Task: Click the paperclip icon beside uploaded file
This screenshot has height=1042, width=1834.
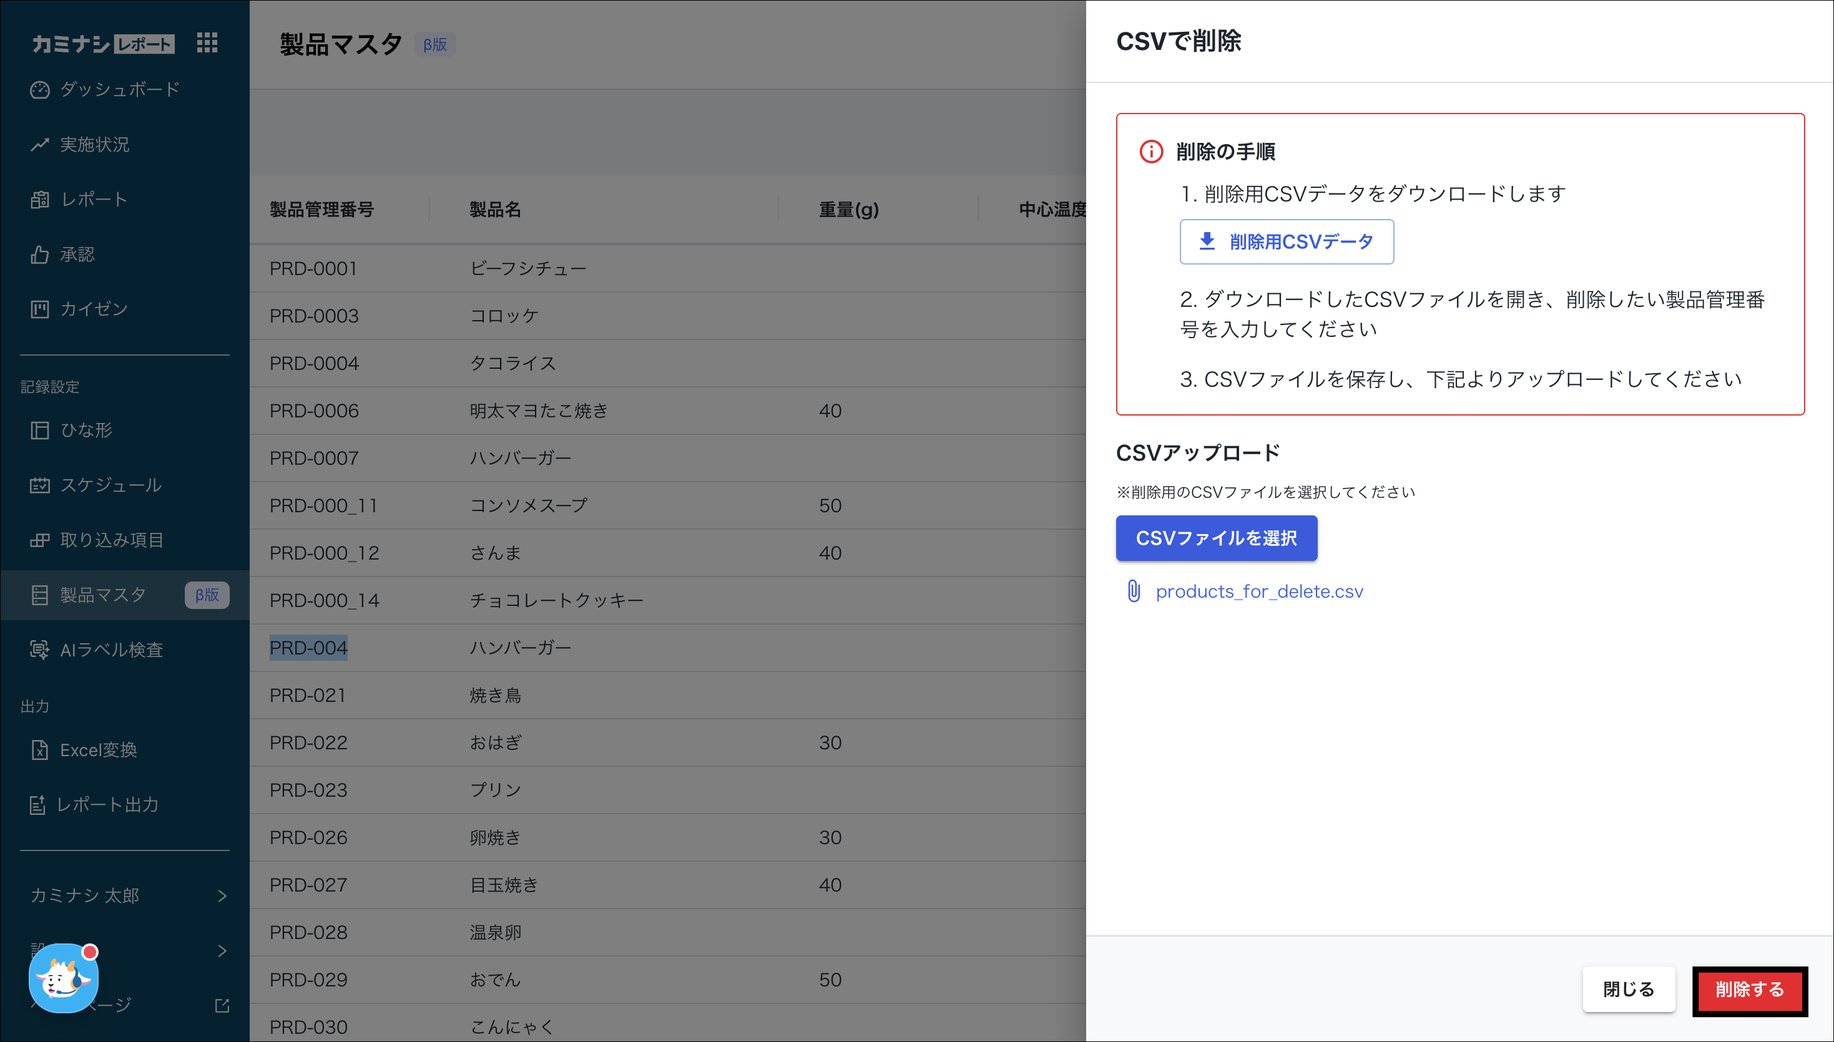Action: pyautogui.click(x=1134, y=591)
